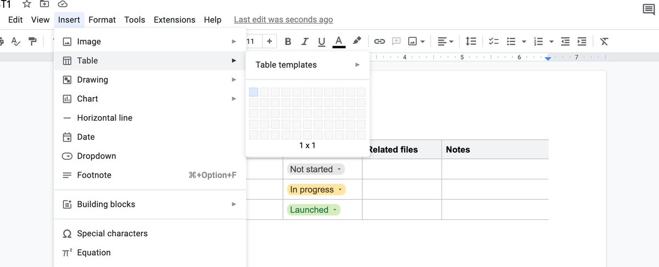Open line and paragraph spacing
Image resolution: width=659 pixels, height=267 pixels.
click(471, 41)
